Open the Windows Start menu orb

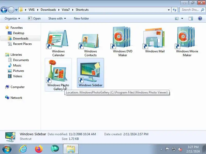coord(7,149)
